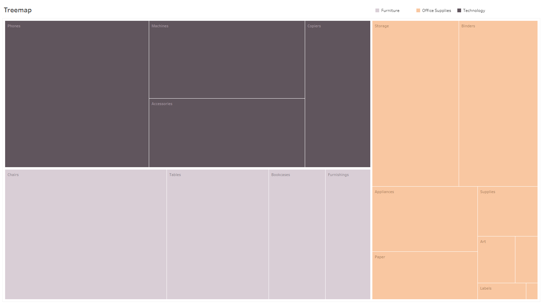The height and width of the screenshot is (305, 543).
Task: Select the Furnishings treemap tile
Action: coord(348,234)
